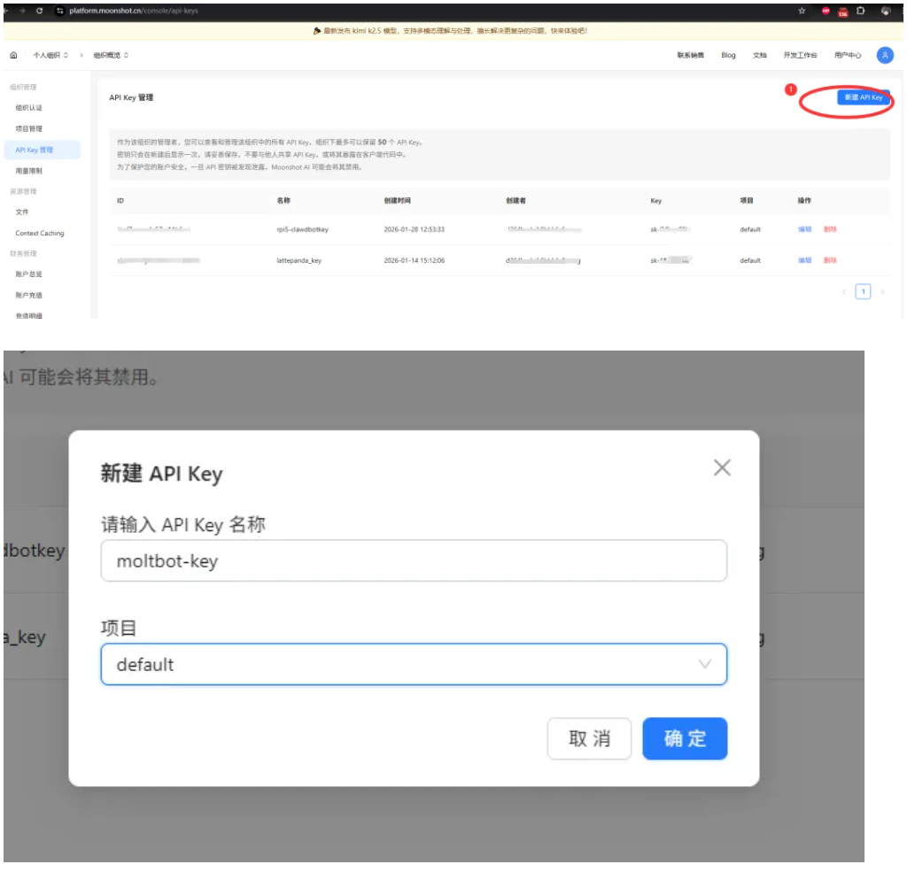Click the 操作 column header

pos(804,200)
